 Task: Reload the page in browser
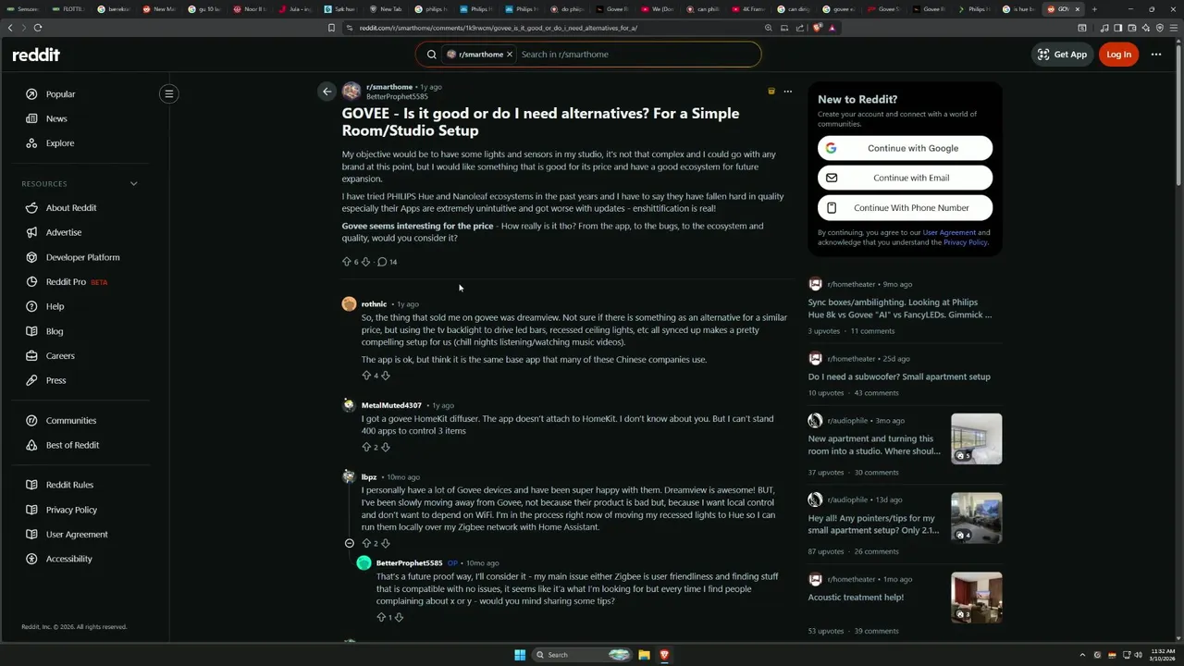38,28
